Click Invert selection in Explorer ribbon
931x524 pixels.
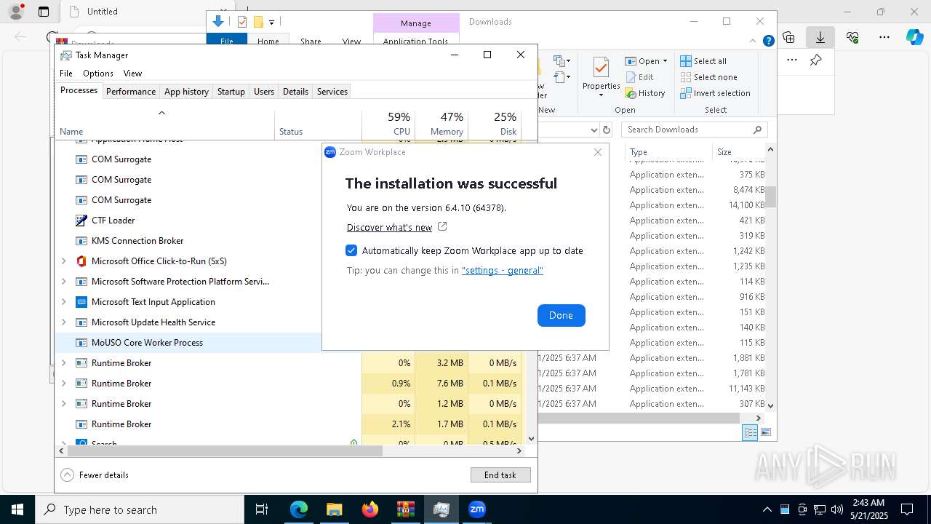click(715, 93)
